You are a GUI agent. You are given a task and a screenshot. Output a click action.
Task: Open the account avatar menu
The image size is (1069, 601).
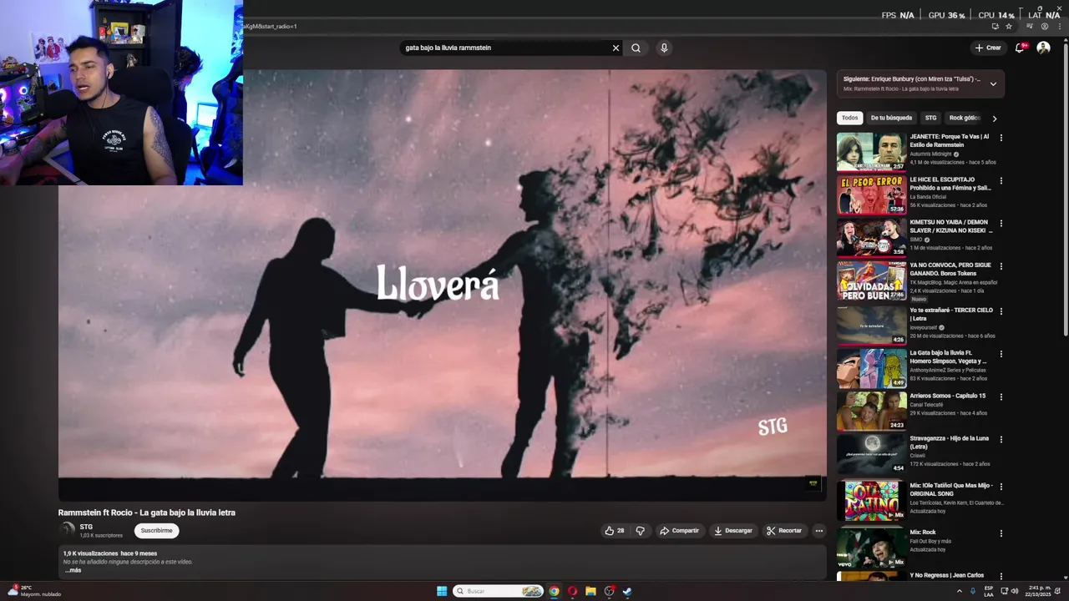1043,48
